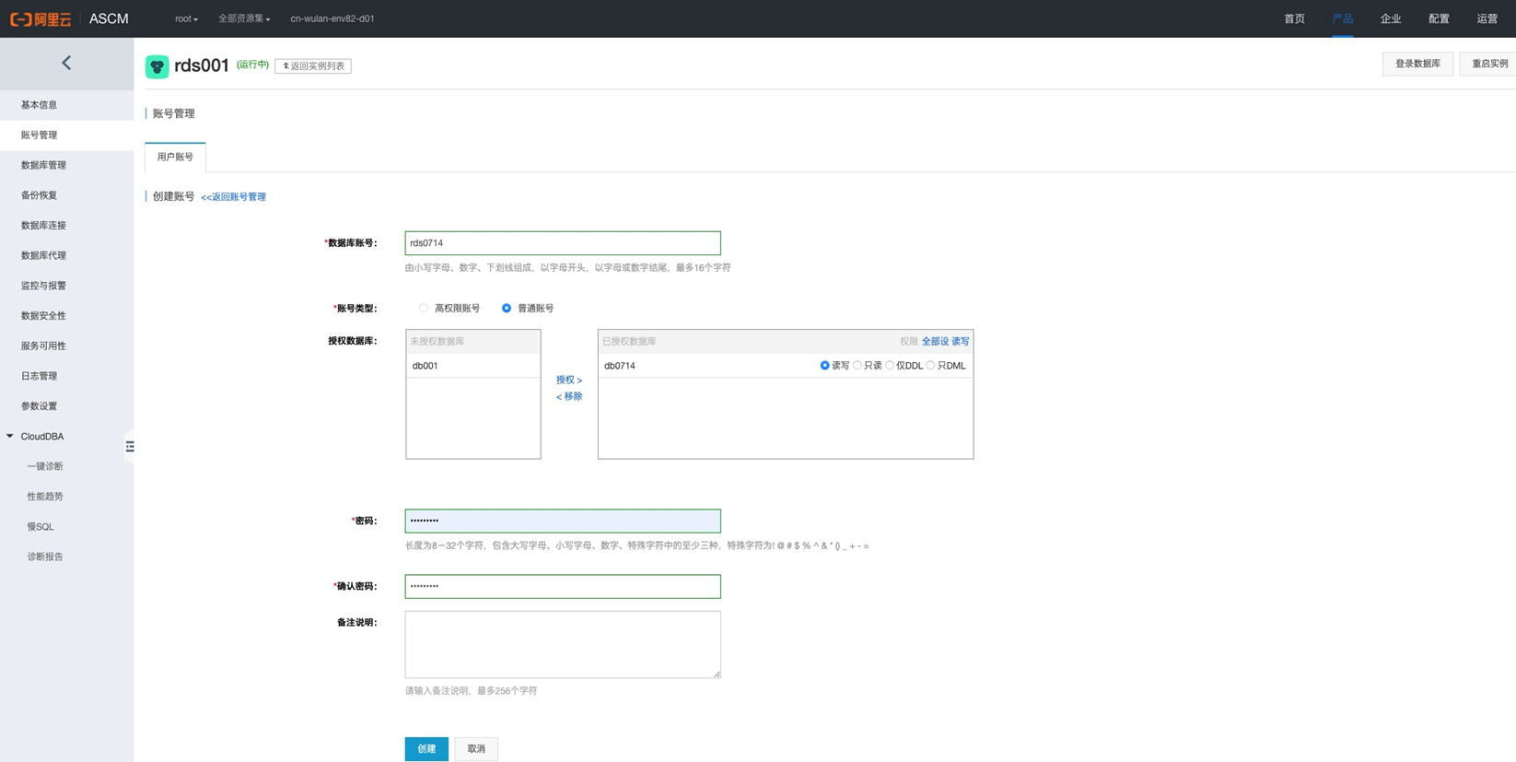Click the ASCM title text
This screenshot has width=1516, height=762.
click(x=109, y=18)
